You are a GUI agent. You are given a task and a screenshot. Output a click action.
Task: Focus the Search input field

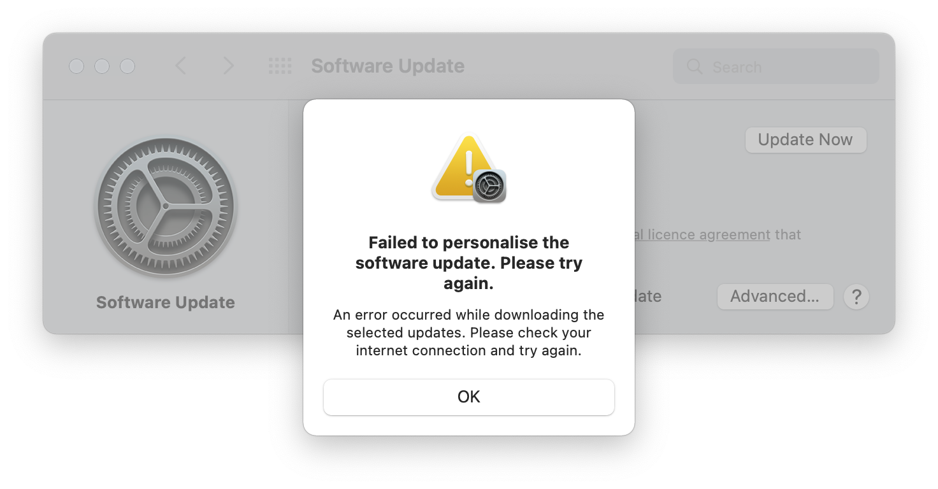click(x=776, y=67)
